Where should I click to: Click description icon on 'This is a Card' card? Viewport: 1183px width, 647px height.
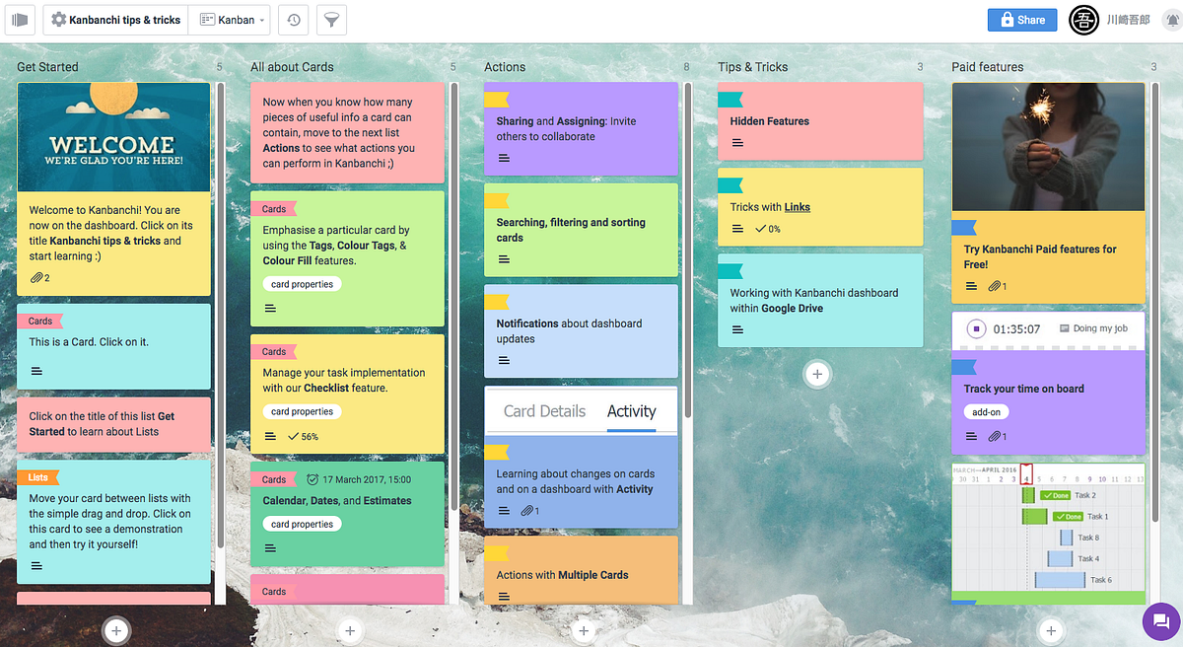pyautogui.click(x=36, y=371)
